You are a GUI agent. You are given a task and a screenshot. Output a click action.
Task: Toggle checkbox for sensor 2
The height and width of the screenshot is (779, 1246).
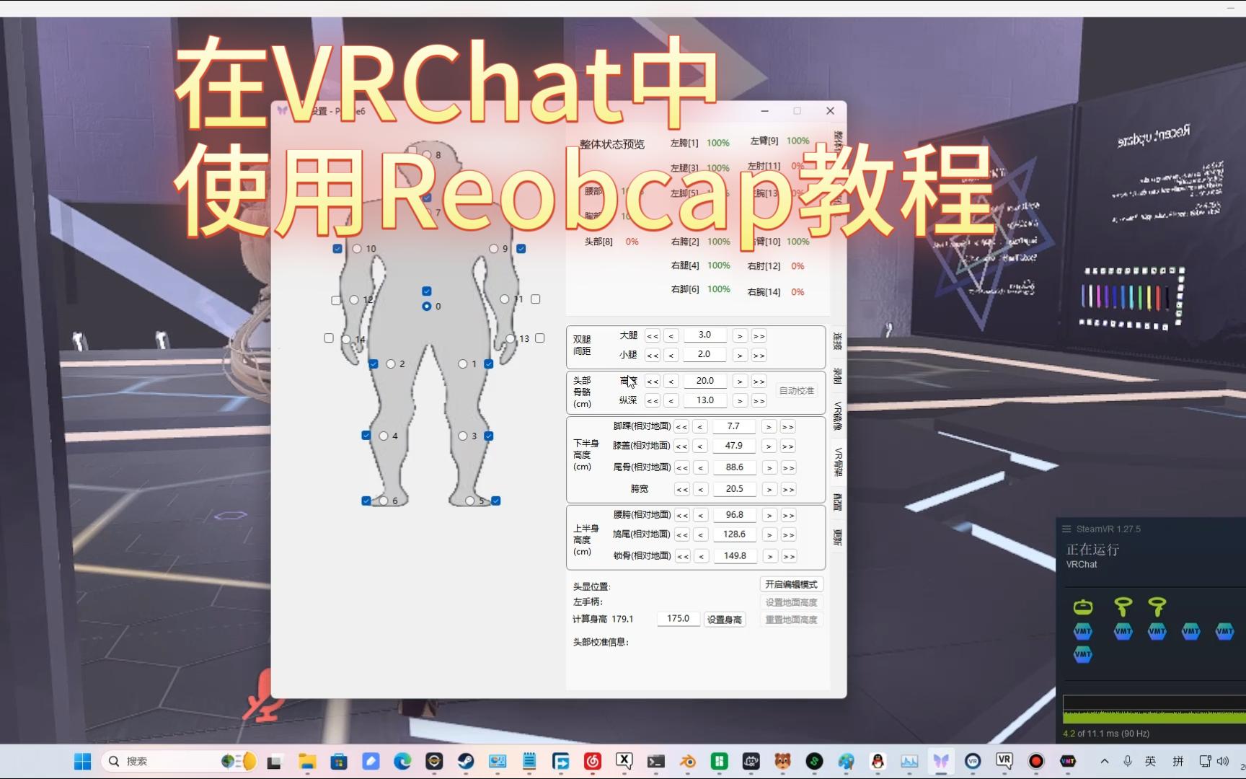(x=374, y=364)
